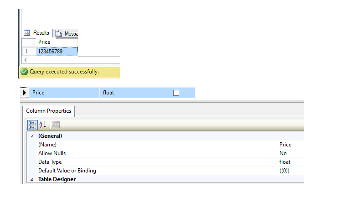Click the Messages tab document icon
341x198 pixels.
[58, 33]
